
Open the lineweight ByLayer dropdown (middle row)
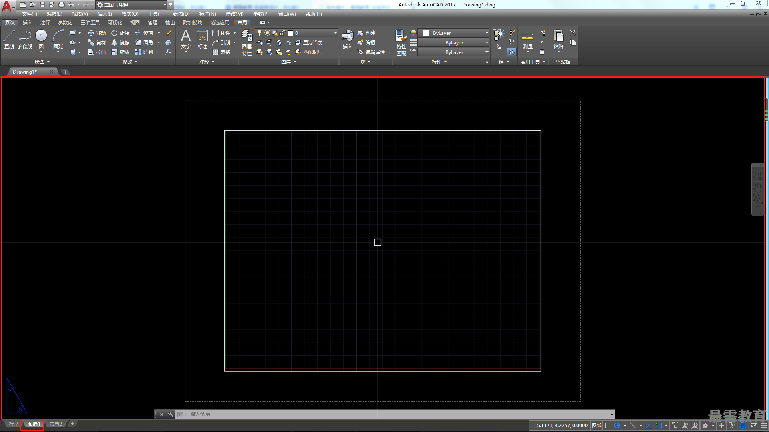click(x=453, y=42)
